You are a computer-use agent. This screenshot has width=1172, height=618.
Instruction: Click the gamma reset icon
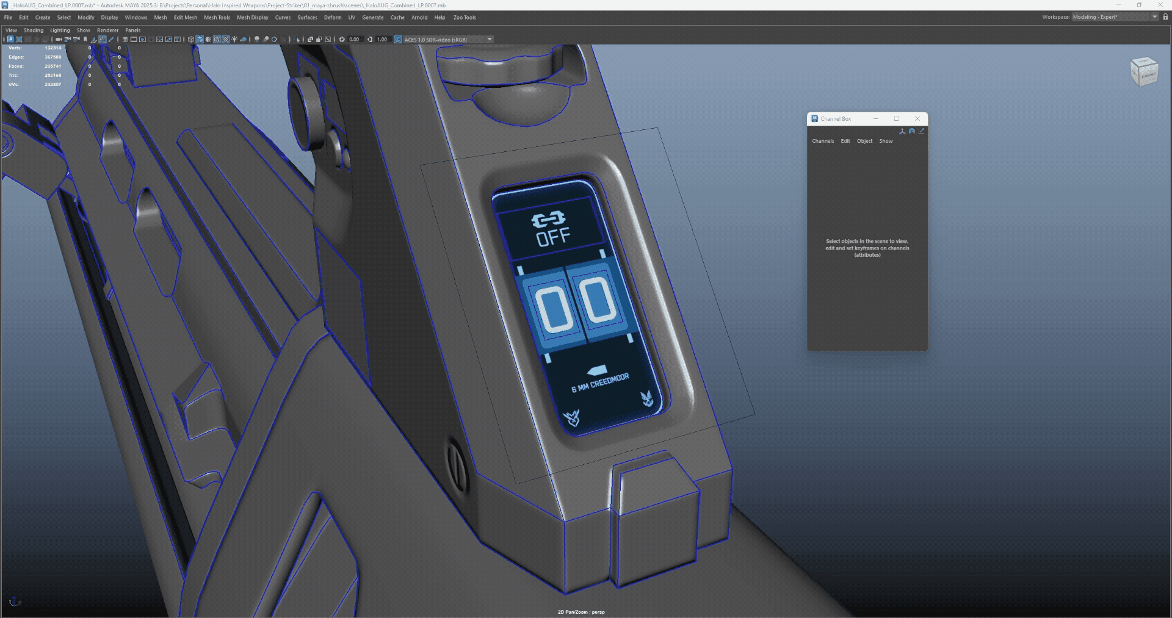coord(370,39)
